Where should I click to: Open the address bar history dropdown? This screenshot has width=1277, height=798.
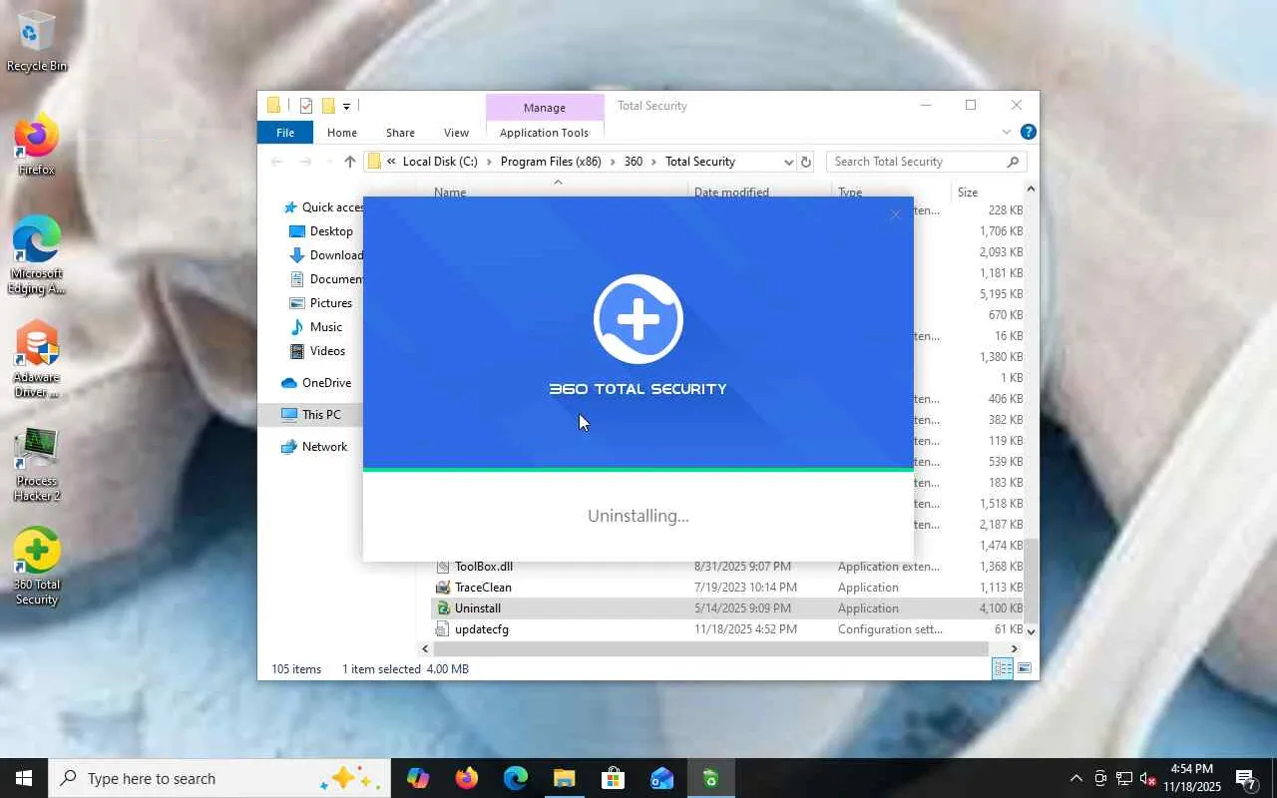click(x=788, y=162)
